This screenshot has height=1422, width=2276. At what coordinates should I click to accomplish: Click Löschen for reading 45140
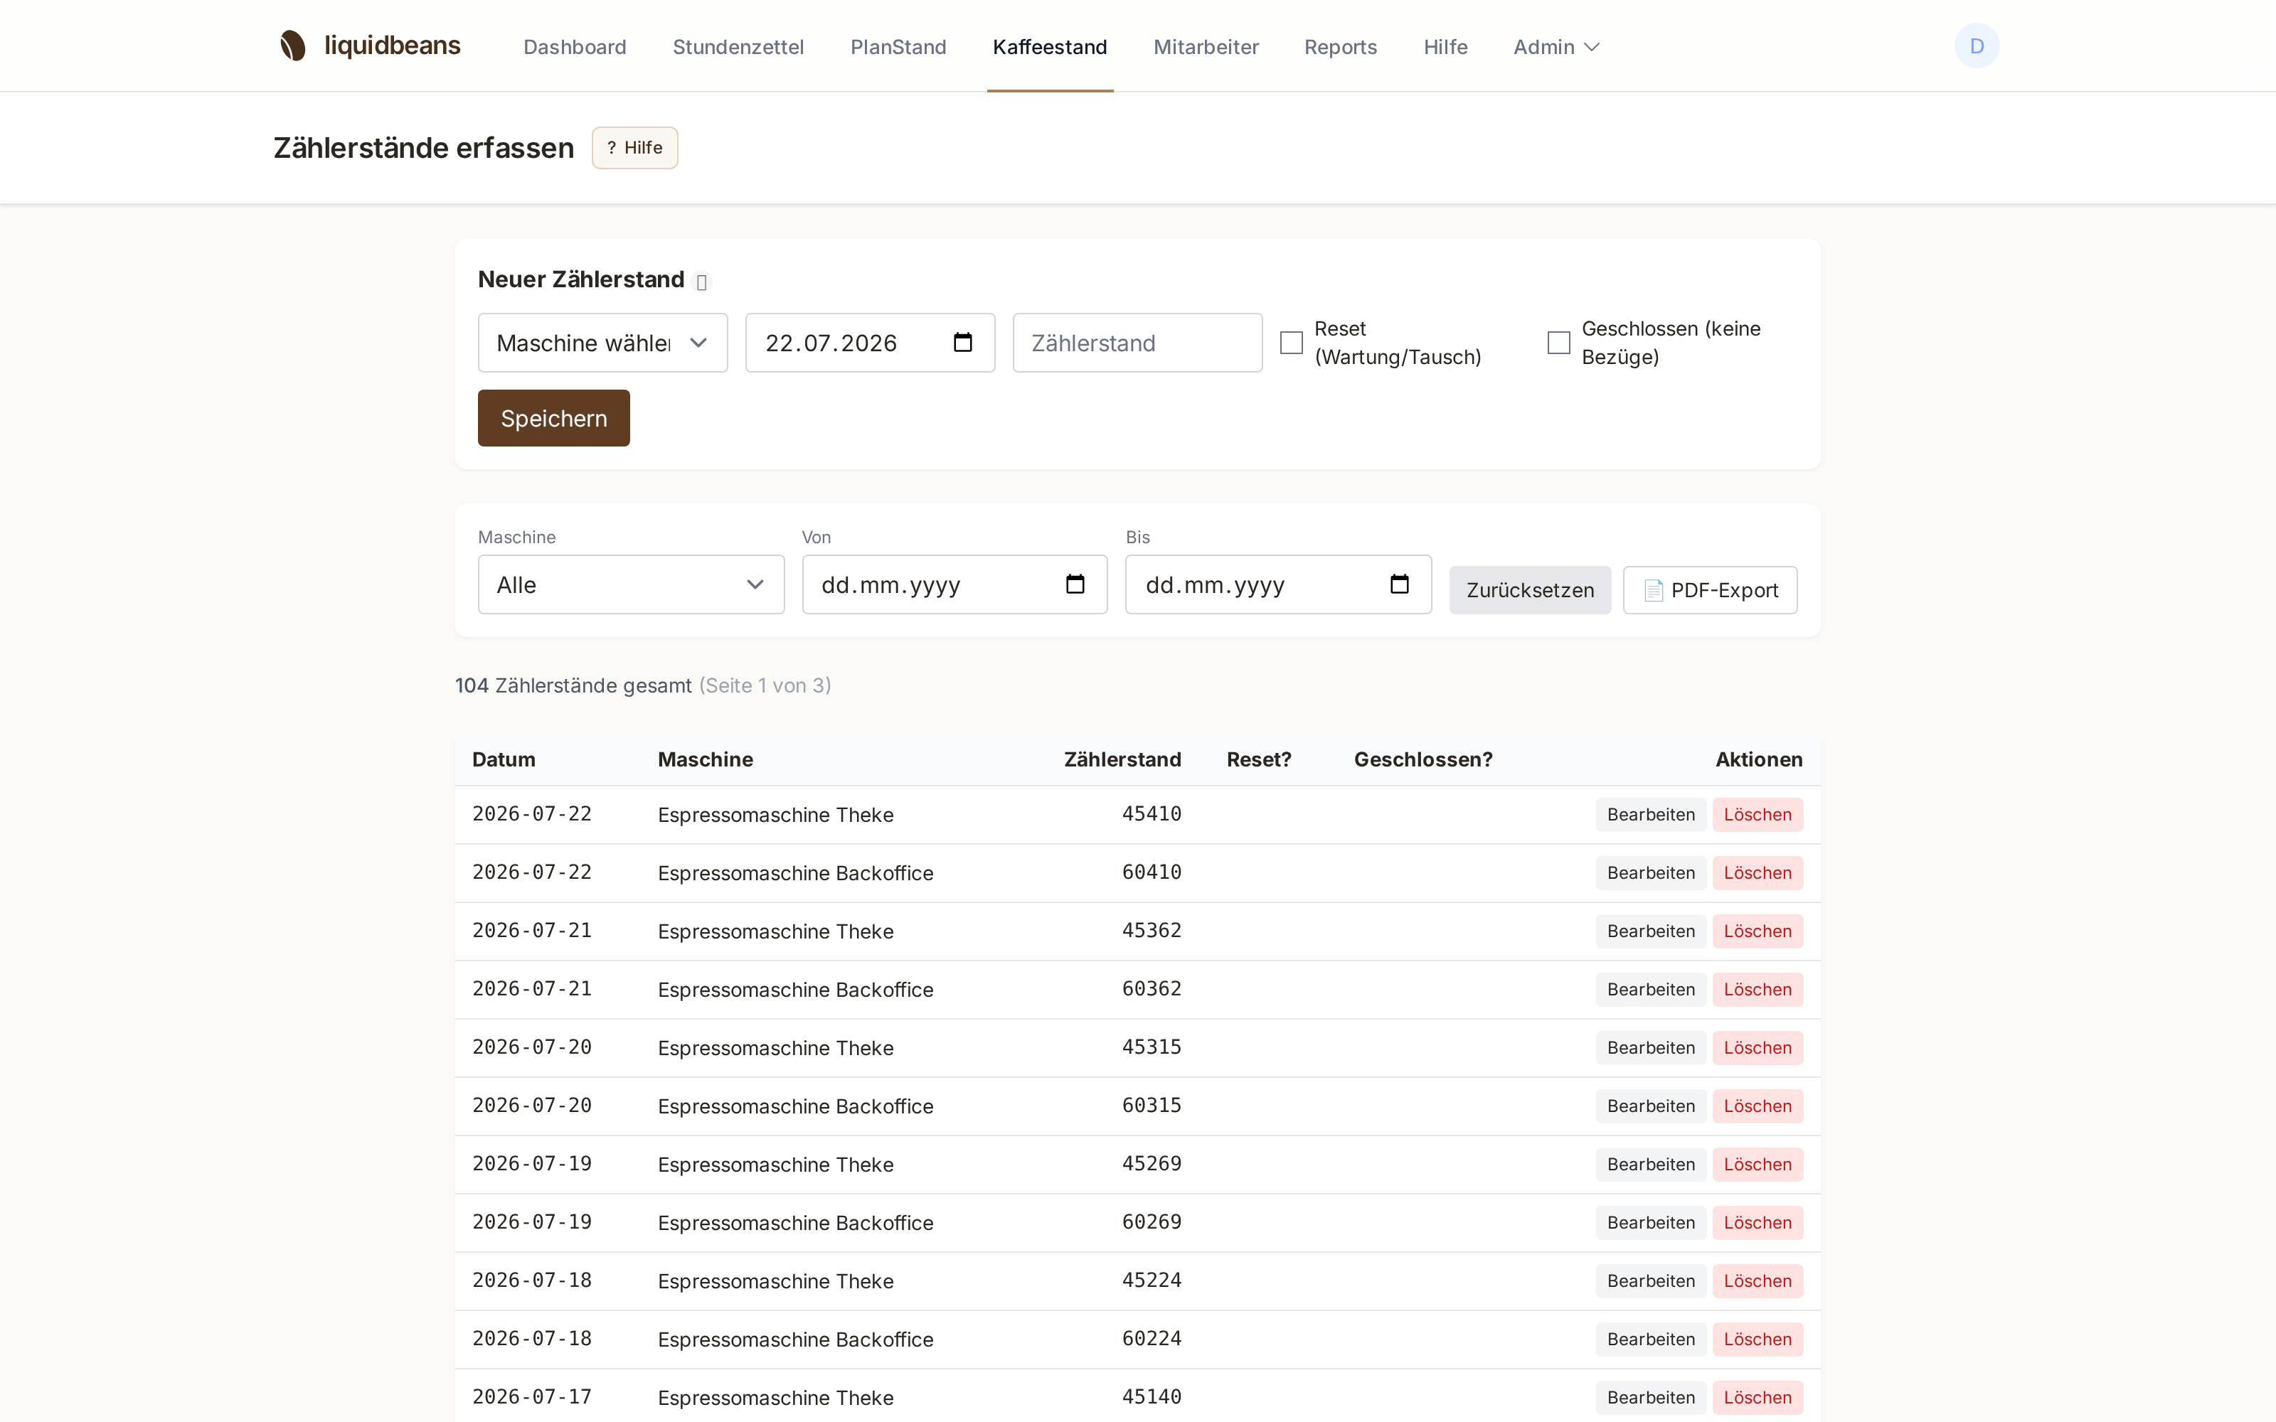(1757, 1398)
